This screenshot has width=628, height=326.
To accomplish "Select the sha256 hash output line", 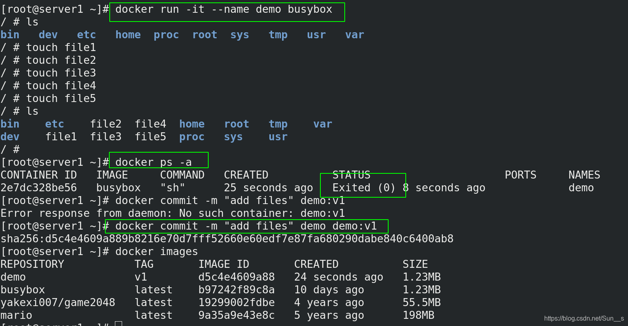I will pyautogui.click(x=227, y=239).
